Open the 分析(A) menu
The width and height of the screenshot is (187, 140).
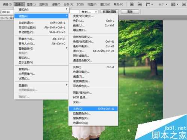point(68,4)
